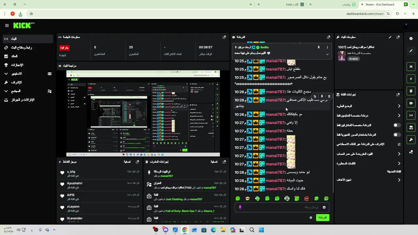Click the info icon in right rail

(411, 39)
